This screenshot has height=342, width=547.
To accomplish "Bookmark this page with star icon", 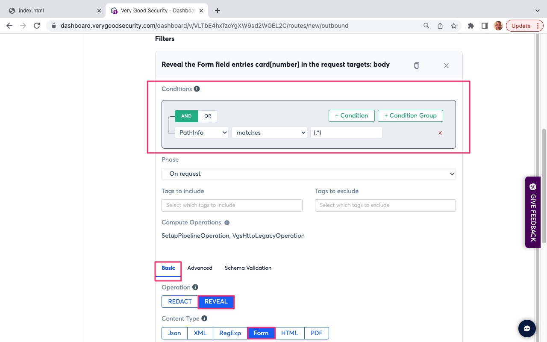I will tap(453, 26).
